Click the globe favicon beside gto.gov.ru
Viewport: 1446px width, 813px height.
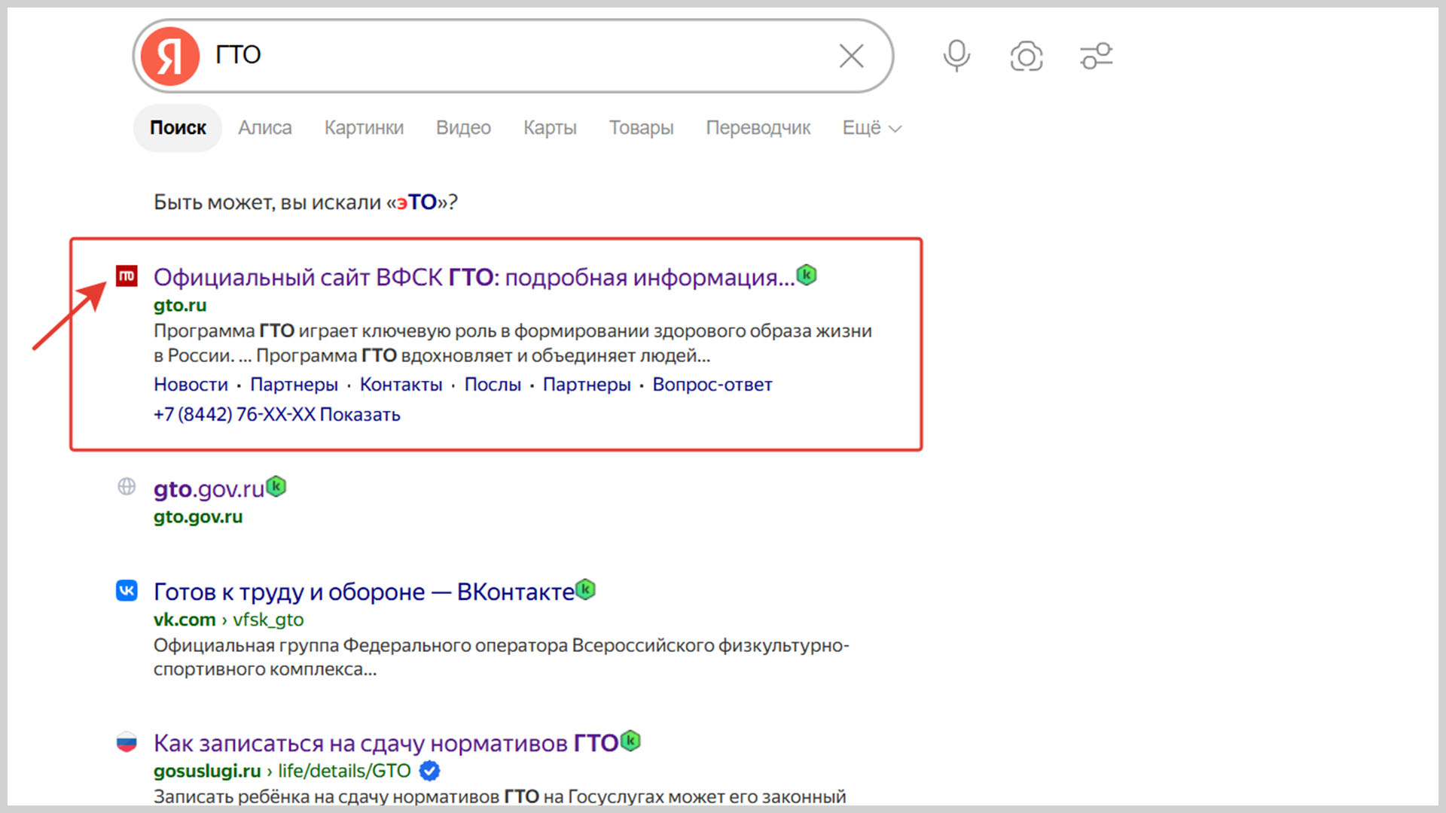(x=127, y=487)
